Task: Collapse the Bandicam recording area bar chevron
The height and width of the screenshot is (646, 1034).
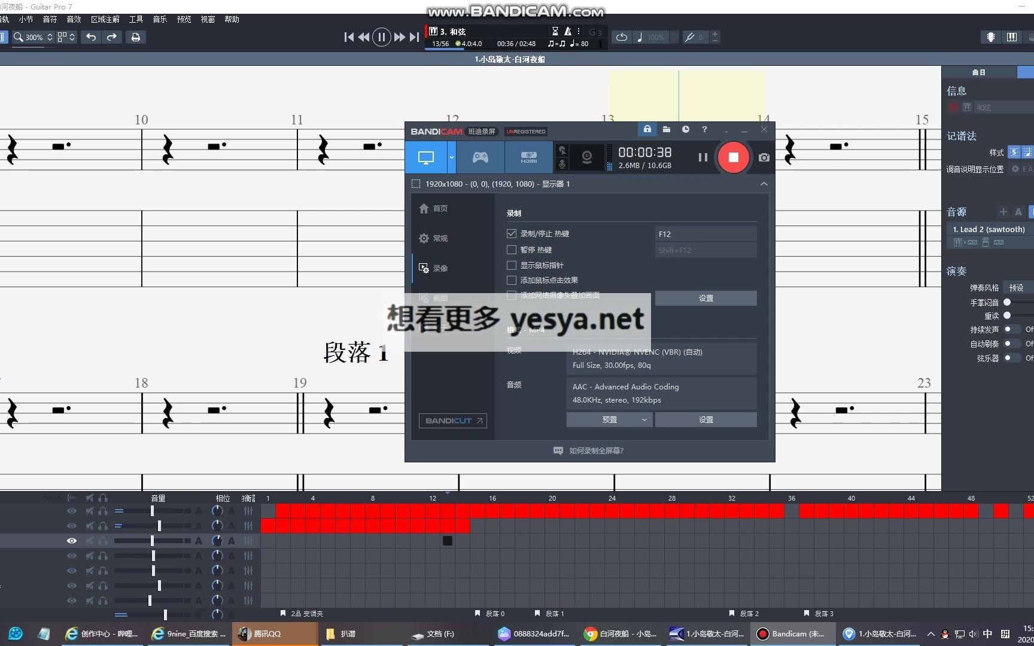Action: pyautogui.click(x=764, y=184)
